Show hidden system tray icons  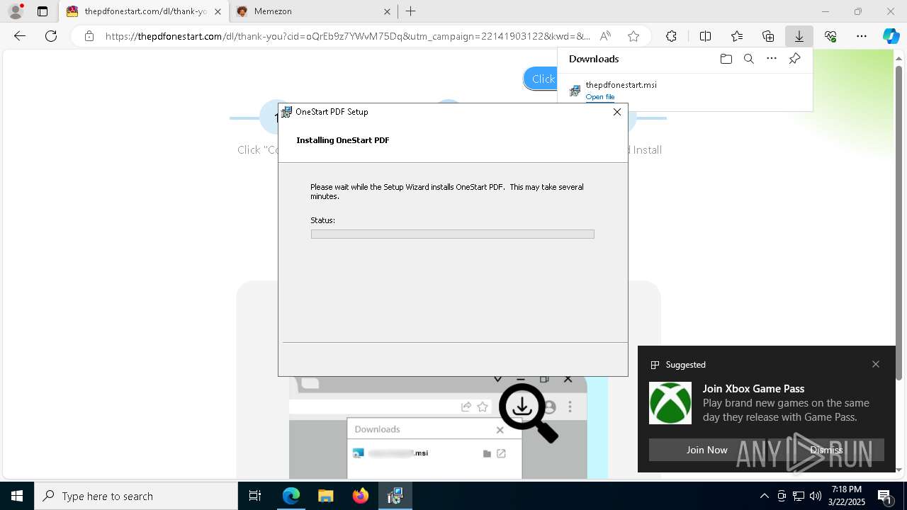click(x=764, y=496)
